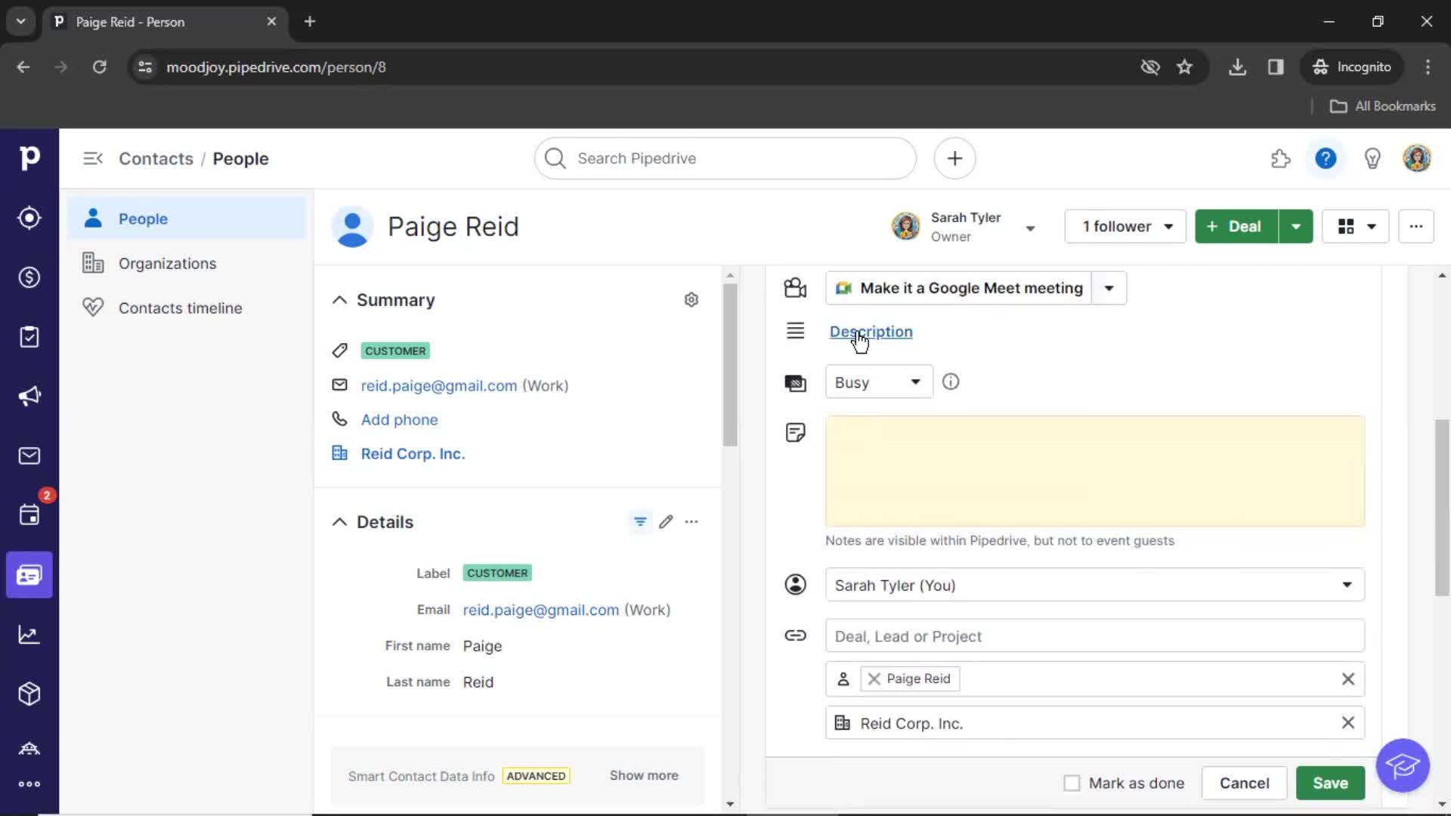This screenshot has width=1451, height=816.
Task: Click Reid Corp. Inc. organization link
Action: tap(412, 453)
